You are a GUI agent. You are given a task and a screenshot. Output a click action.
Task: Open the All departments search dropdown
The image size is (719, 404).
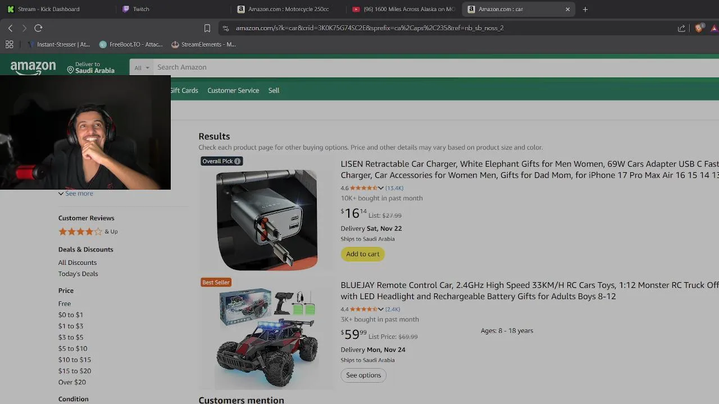click(142, 67)
